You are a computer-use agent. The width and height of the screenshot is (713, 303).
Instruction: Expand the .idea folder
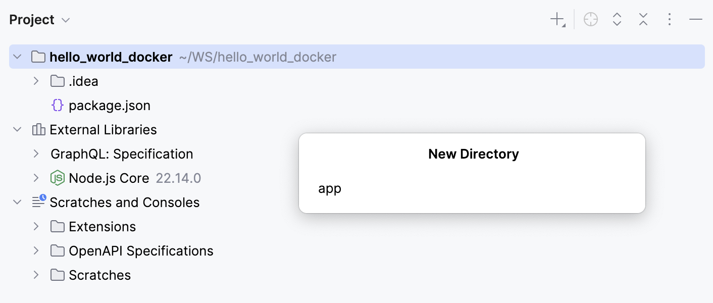click(x=35, y=81)
